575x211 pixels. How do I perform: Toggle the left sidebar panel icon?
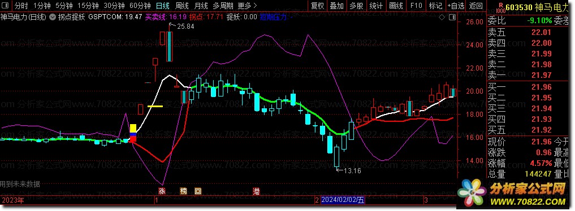6,6
